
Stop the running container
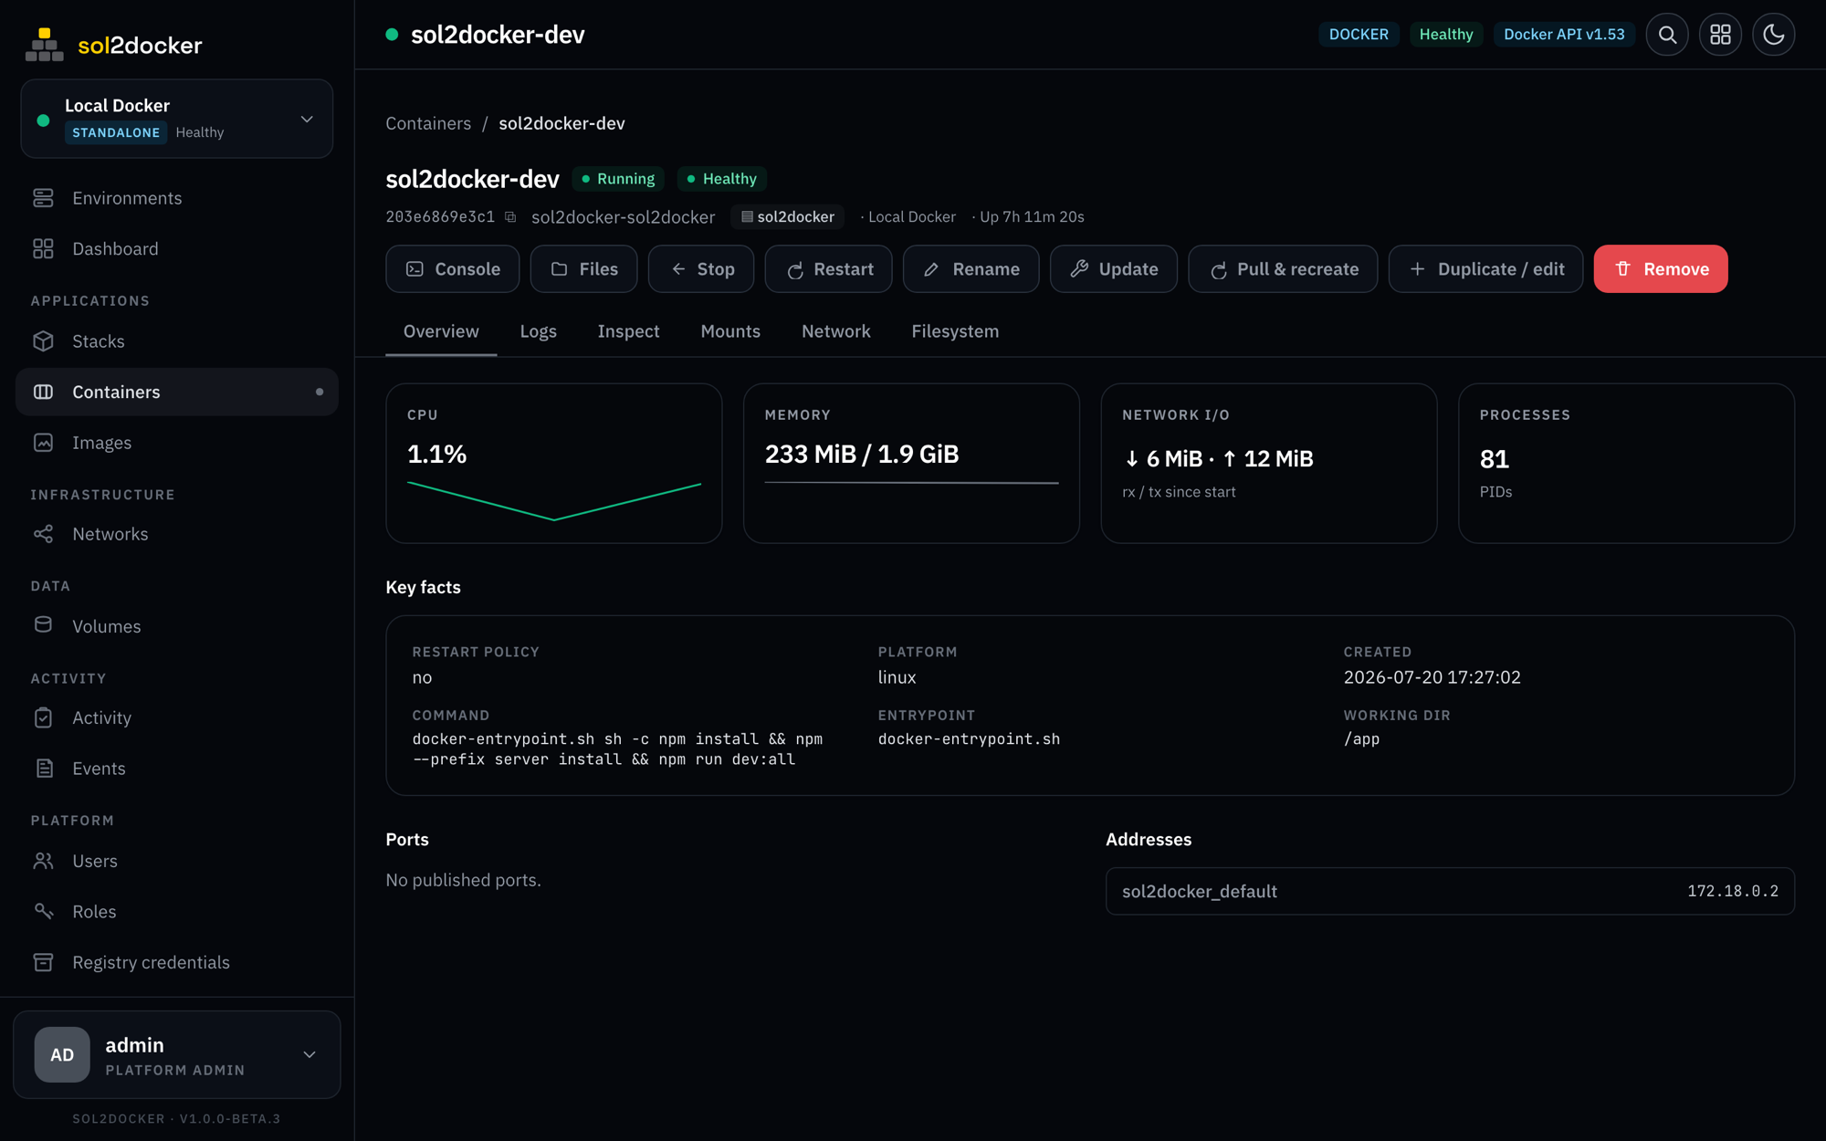pyautogui.click(x=701, y=269)
